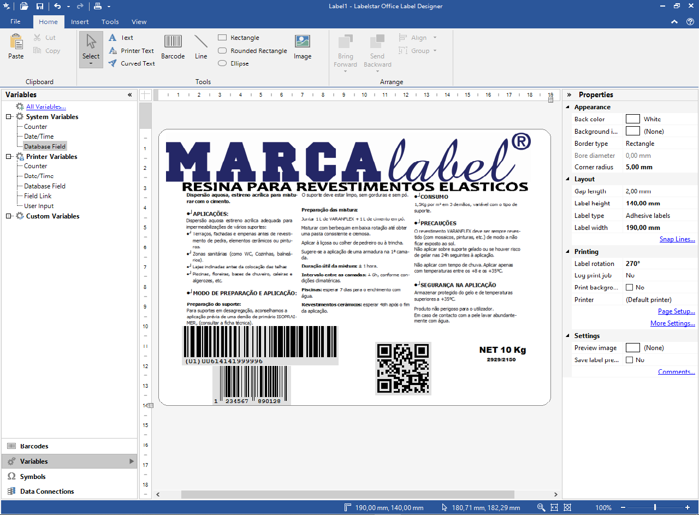The height and width of the screenshot is (515, 699).
Task: Click the All Variables link
Action: (46, 106)
